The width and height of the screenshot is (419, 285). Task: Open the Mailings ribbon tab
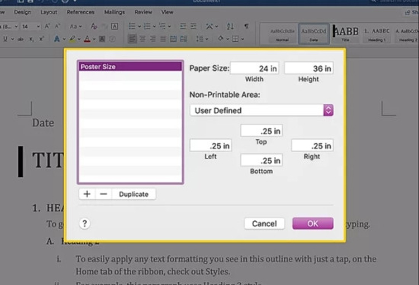115,12
